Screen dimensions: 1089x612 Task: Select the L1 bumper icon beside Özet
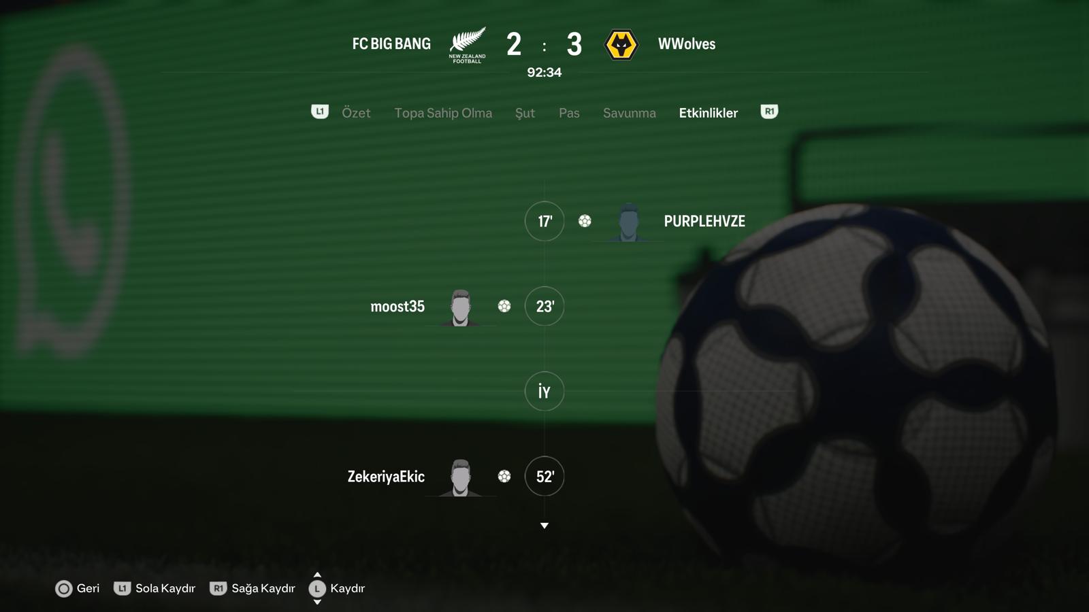click(x=320, y=112)
